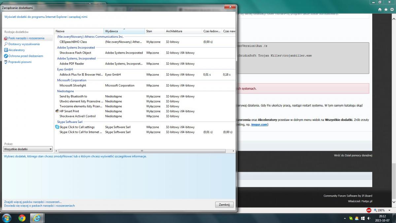Click HP Smart Print printer icon
Screen dimensions: 396x223
57,111
